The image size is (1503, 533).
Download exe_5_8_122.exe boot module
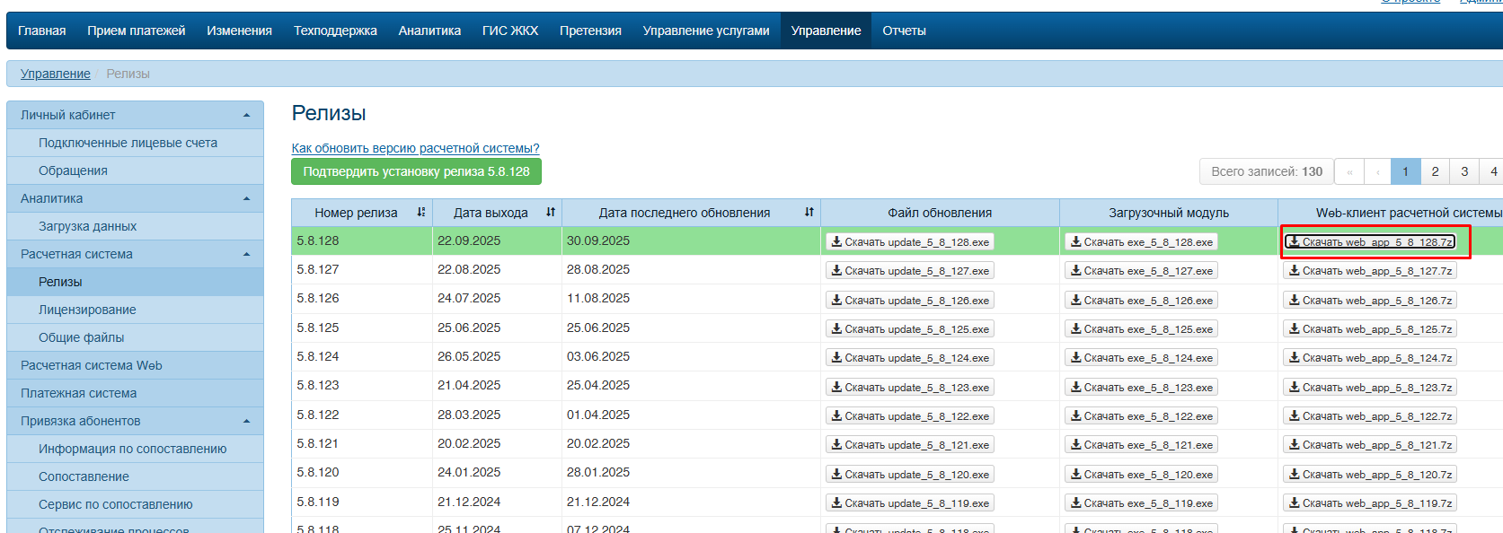[x=1141, y=416]
